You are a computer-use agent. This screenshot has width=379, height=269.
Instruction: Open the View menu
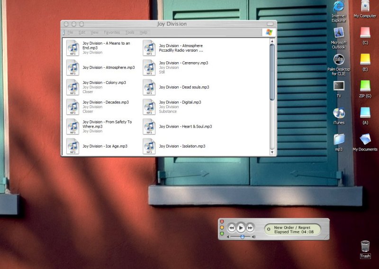(94, 32)
